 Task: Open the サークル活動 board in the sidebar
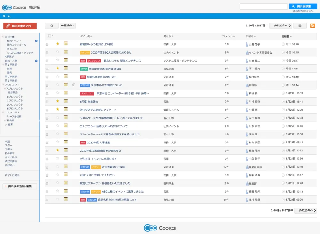click(14, 116)
